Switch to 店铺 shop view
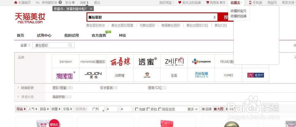The width and height of the screenshot is (296, 127). [207, 109]
